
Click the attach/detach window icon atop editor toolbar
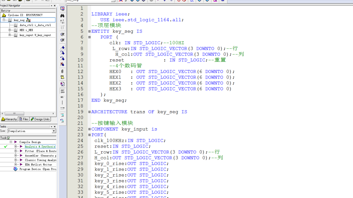[62, 9]
